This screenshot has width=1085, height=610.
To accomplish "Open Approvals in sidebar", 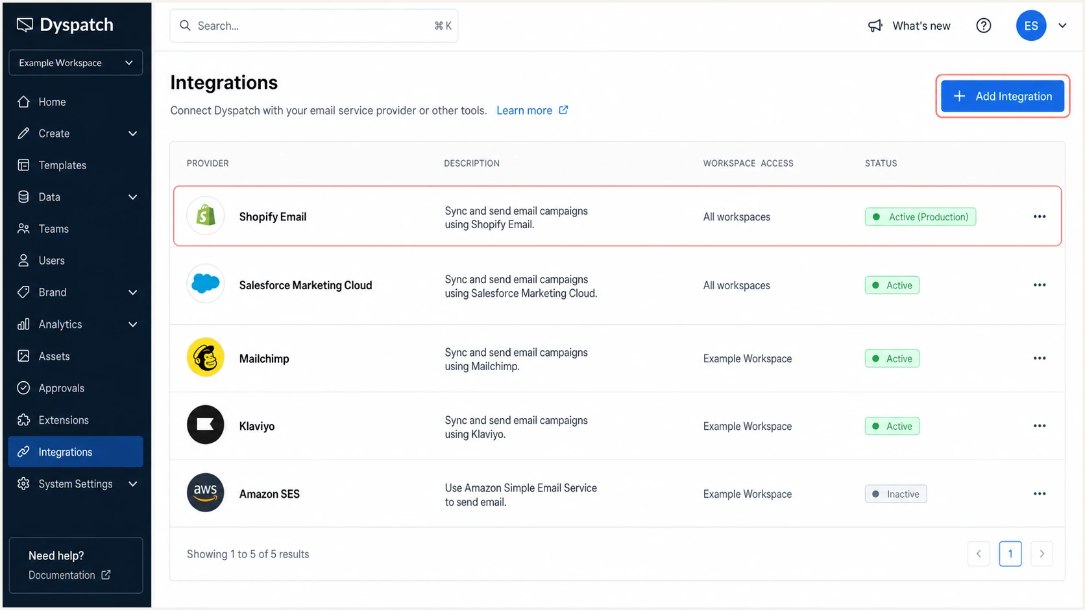I will click(76, 388).
